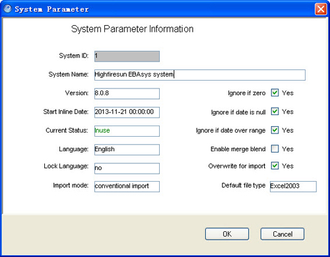The width and height of the screenshot is (330, 257).
Task: Click into the System Name field
Action: (200, 75)
